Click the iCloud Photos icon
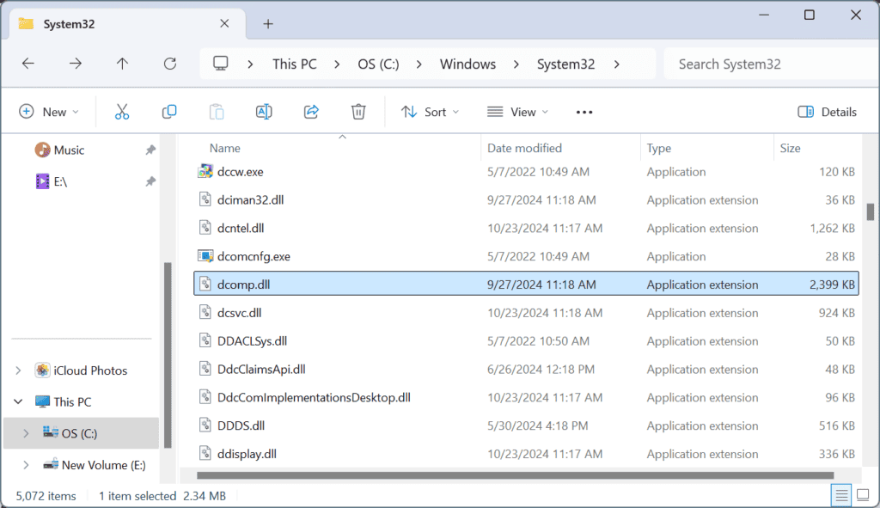This screenshot has width=880, height=508. [42, 370]
